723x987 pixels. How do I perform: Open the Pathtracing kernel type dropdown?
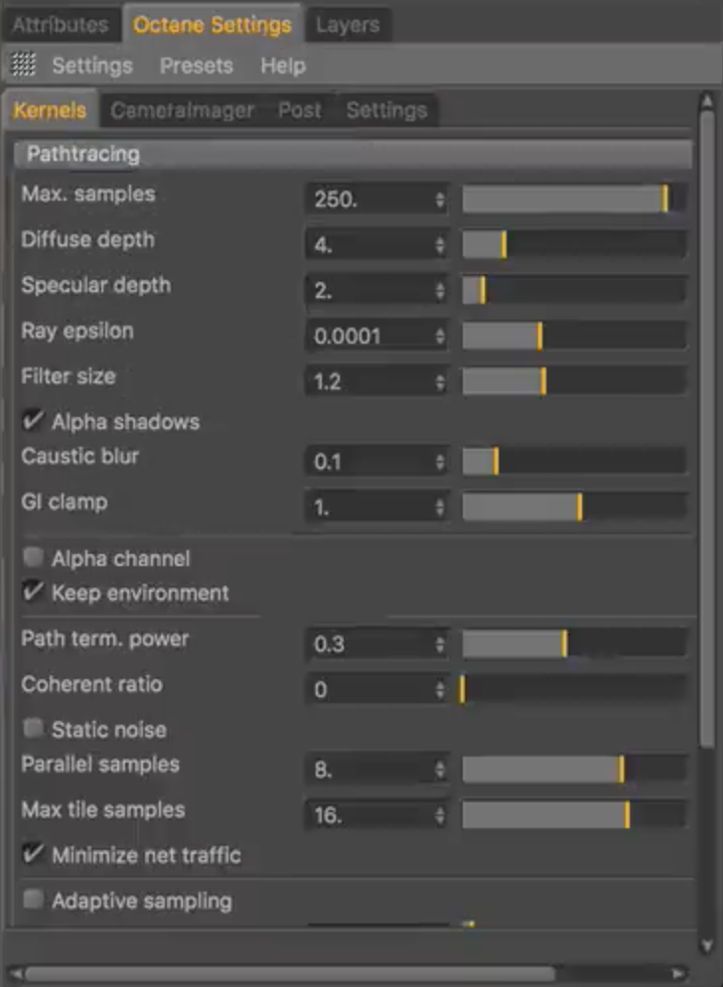pyautogui.click(x=354, y=155)
